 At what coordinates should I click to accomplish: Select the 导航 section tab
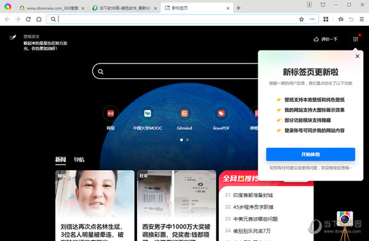pos(79,160)
